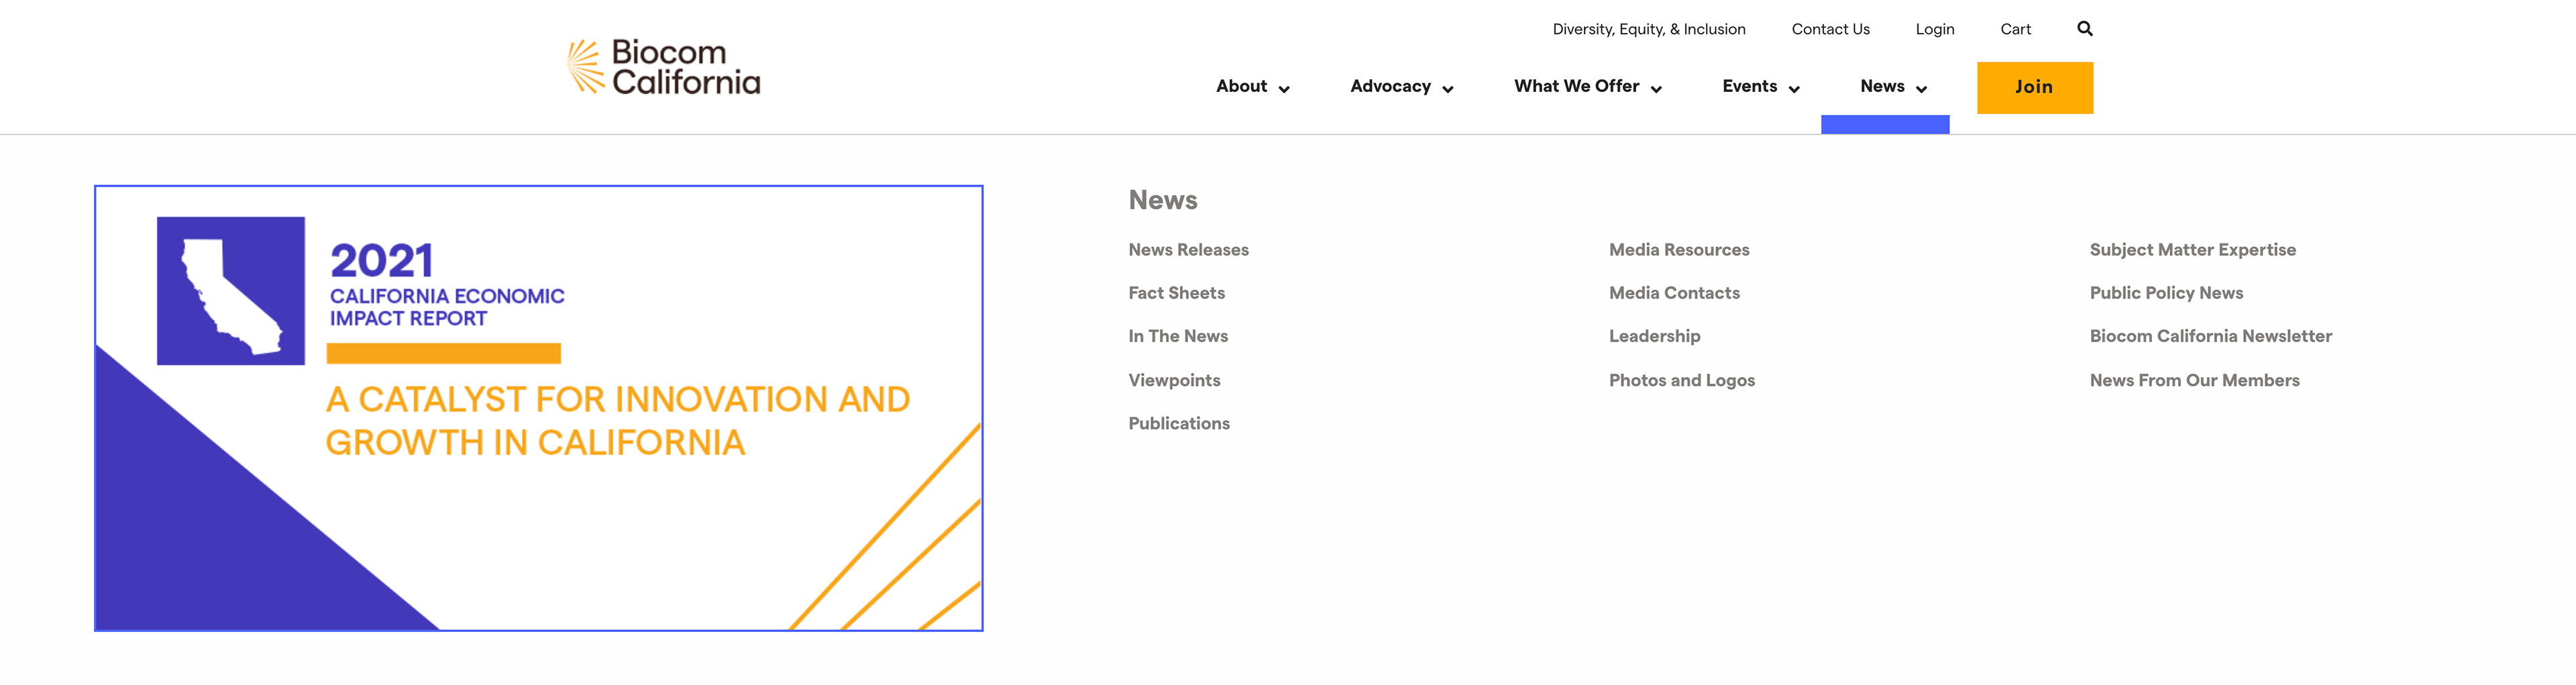Open the Advocacy menu item
The height and width of the screenshot is (685, 2576).
point(1390,86)
